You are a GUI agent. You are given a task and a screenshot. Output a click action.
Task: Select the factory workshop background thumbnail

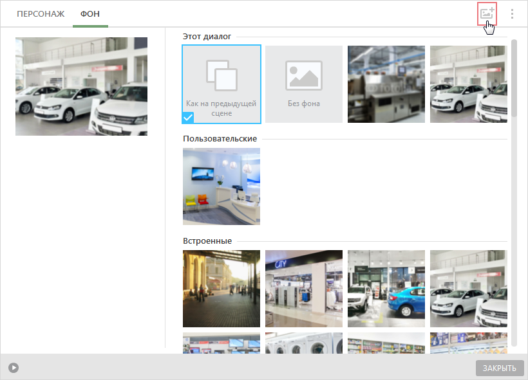[386, 84]
